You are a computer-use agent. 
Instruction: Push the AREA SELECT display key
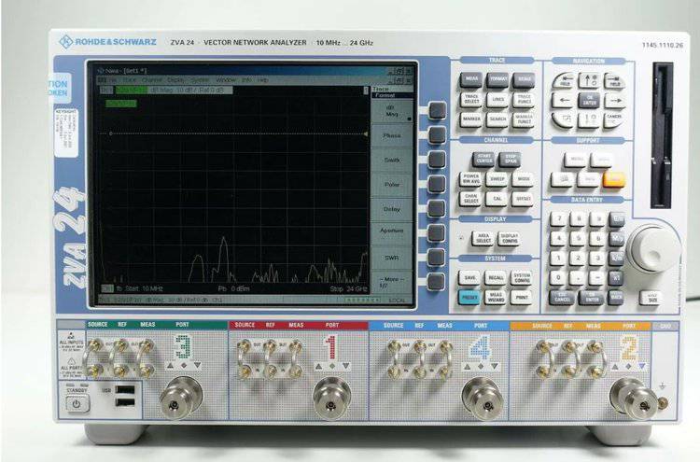pos(483,238)
